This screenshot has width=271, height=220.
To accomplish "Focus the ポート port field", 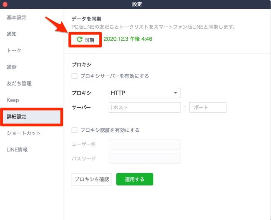I will click(x=208, y=107).
